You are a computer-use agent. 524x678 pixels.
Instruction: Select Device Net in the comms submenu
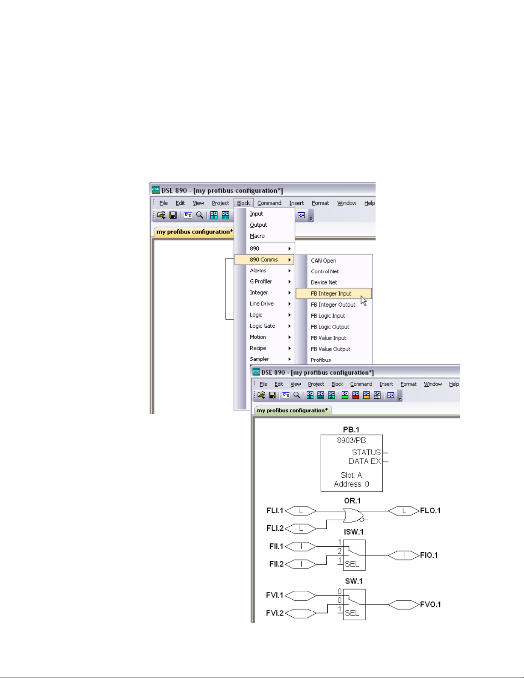coord(334,283)
